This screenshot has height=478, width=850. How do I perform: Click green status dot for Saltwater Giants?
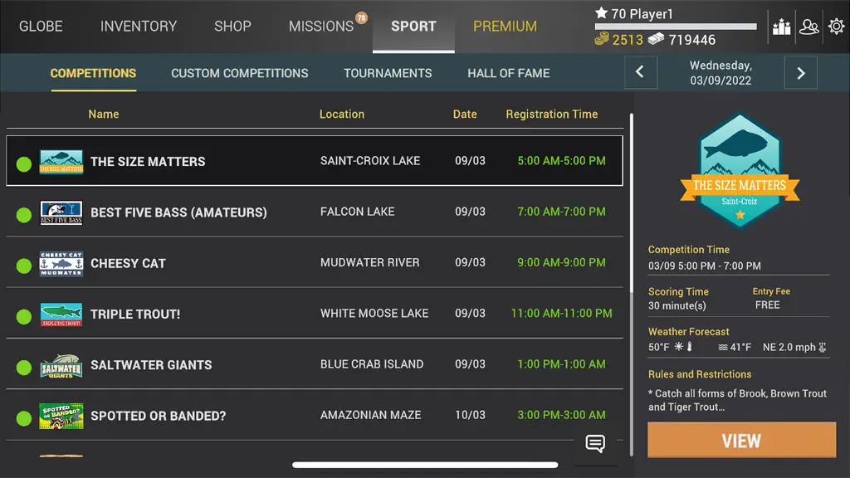coord(24,368)
